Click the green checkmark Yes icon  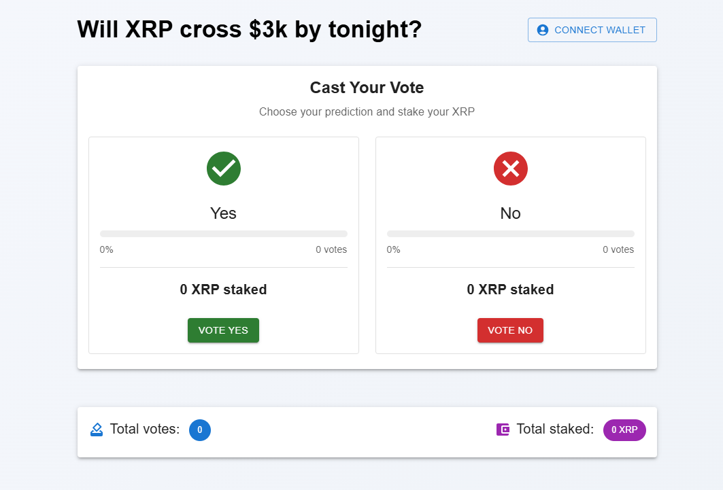(x=224, y=169)
